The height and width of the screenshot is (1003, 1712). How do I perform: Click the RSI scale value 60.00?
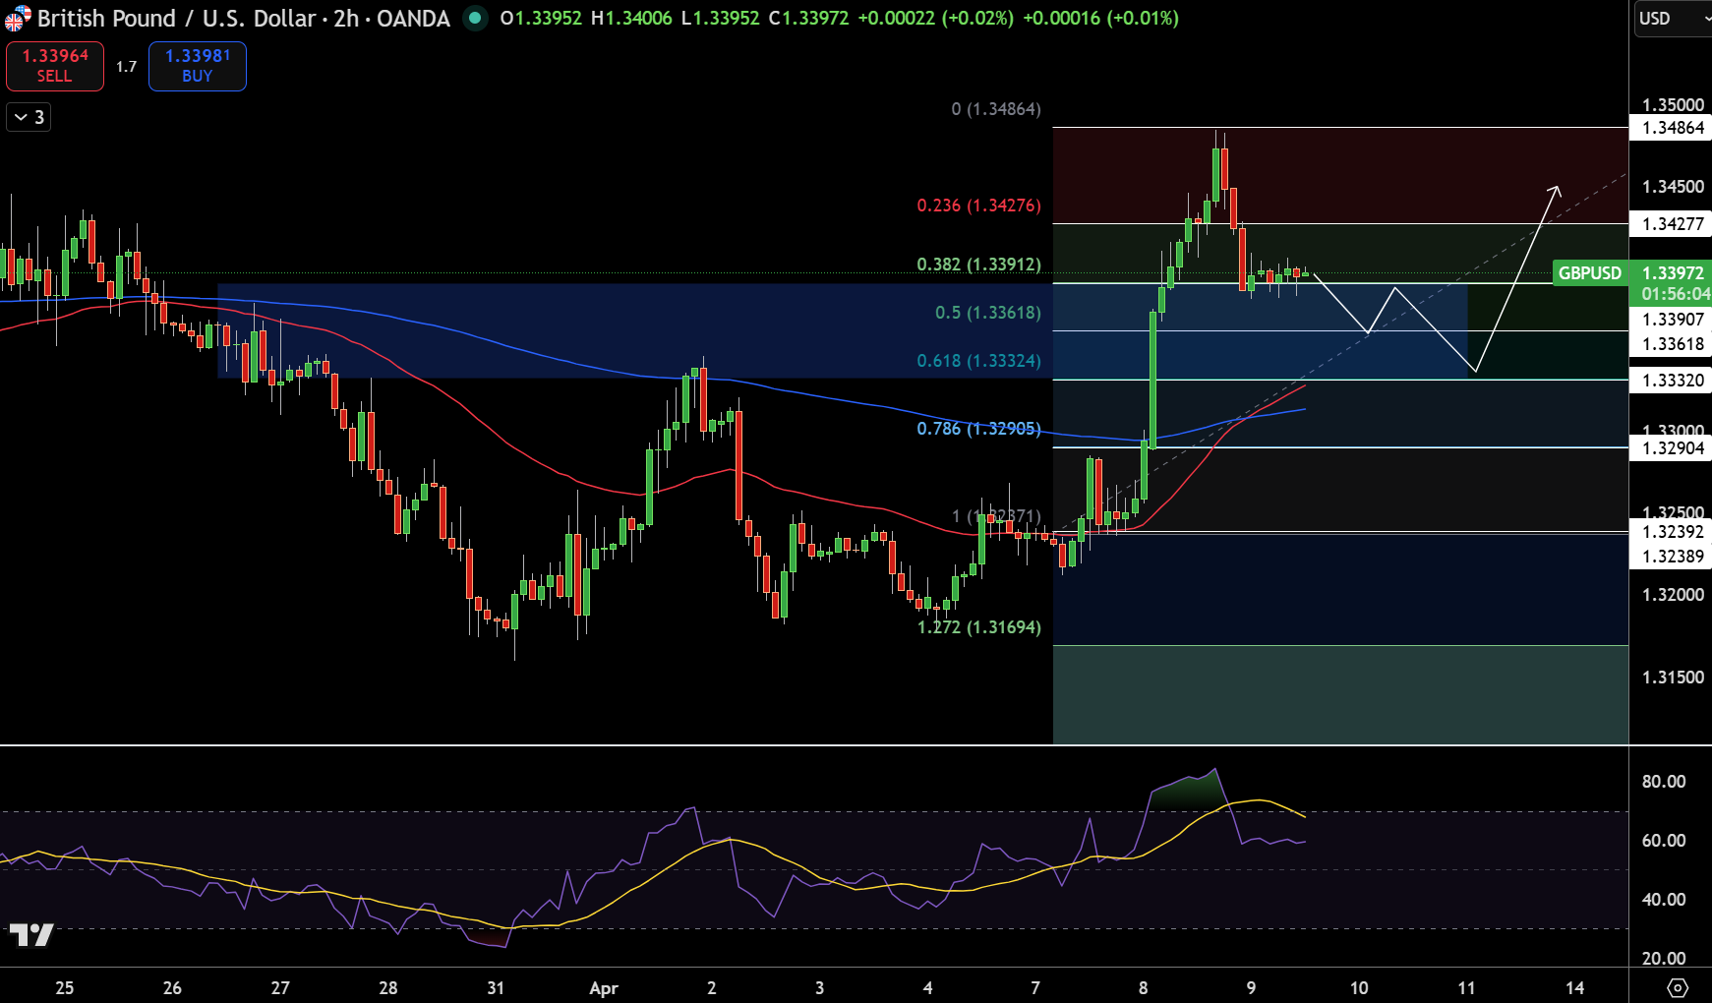point(1664,841)
